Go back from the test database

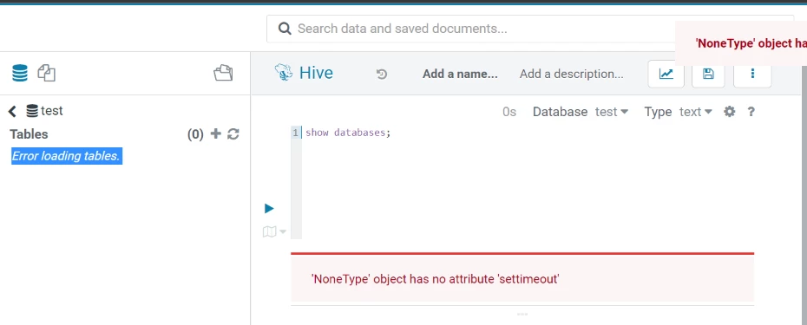[x=12, y=111]
